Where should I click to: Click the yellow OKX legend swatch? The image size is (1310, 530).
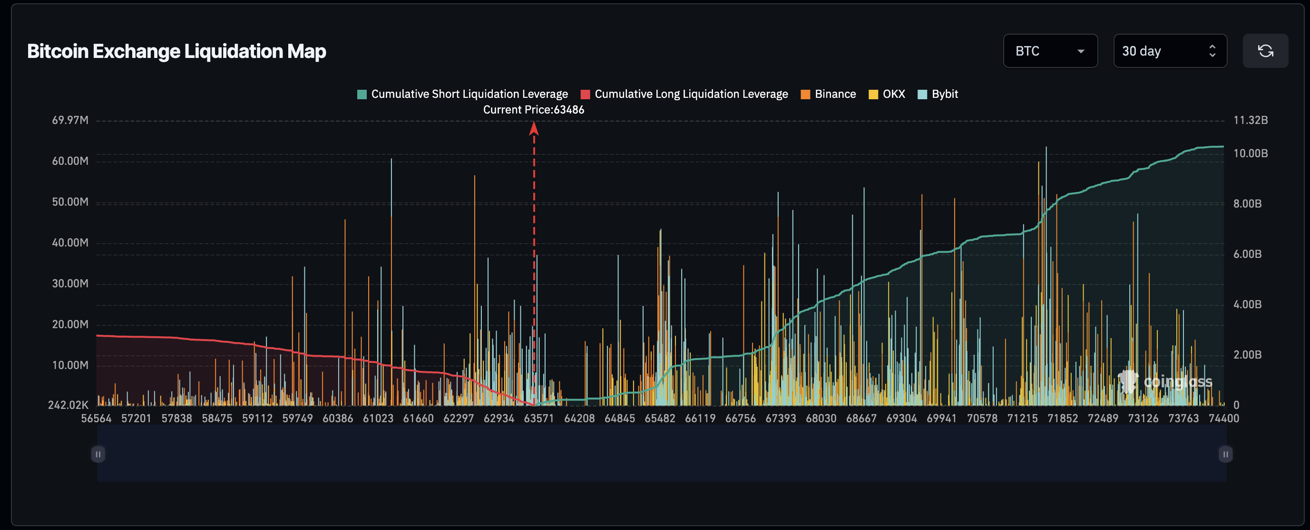[x=873, y=95]
